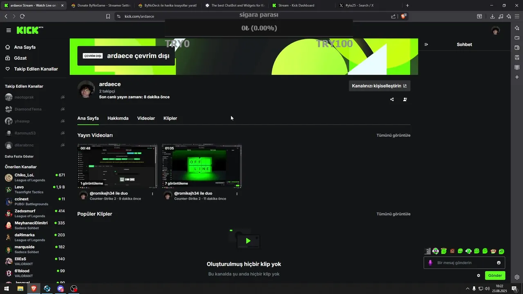
Task: Click Kanalınızı kişiselleştirin button
Action: [380, 86]
